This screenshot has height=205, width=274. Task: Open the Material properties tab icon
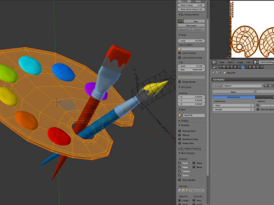coord(250,67)
